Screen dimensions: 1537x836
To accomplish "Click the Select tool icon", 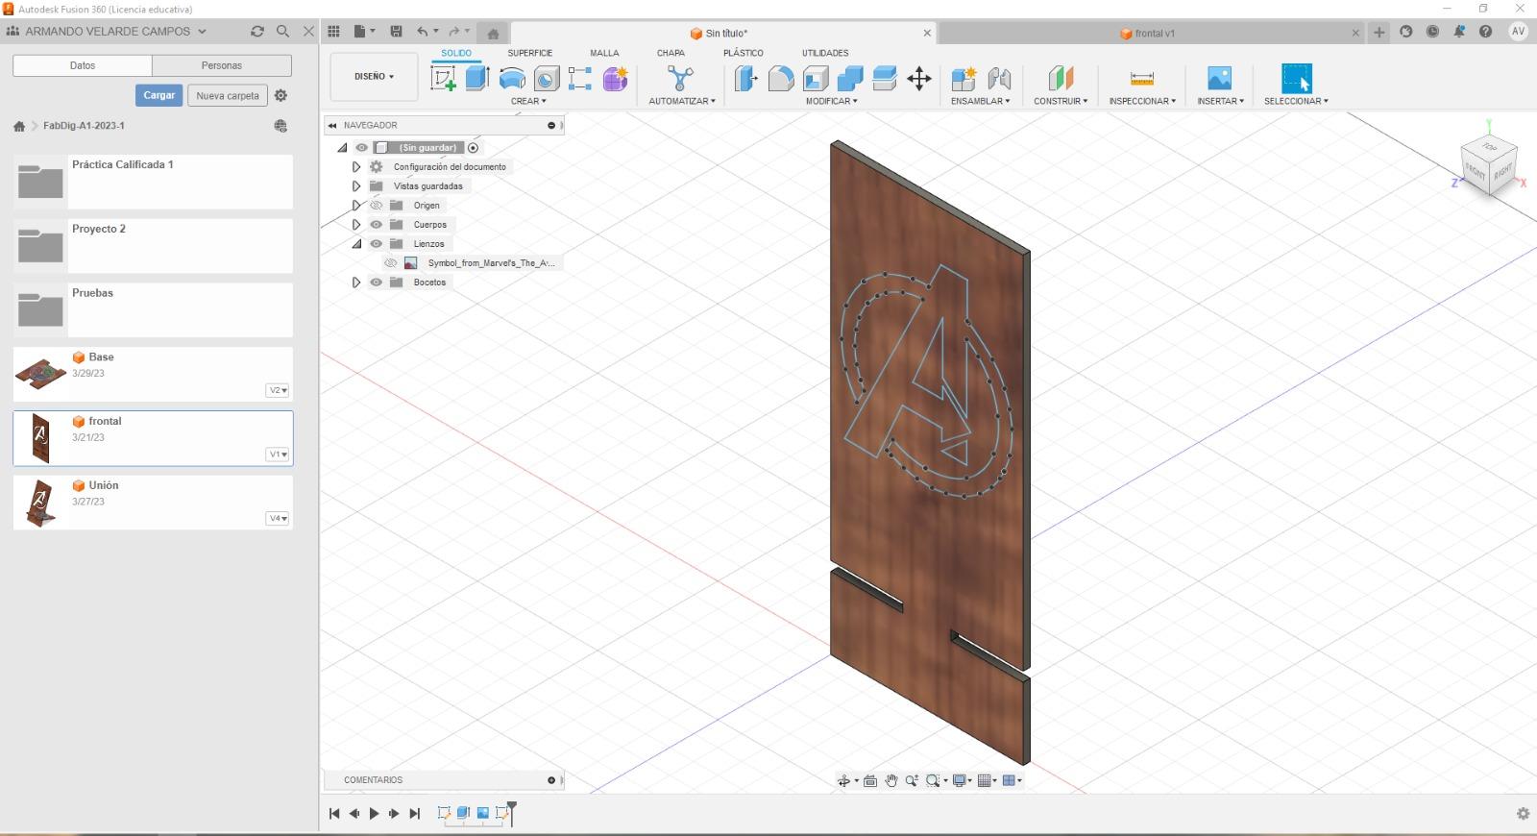I will coord(1296,79).
